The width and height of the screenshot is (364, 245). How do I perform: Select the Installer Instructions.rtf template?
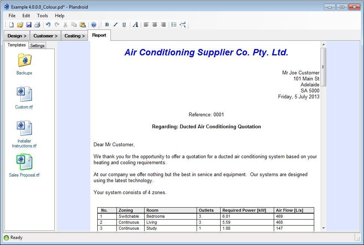coord(24,134)
